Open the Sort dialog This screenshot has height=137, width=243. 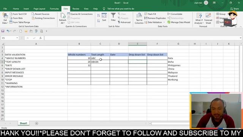pos(104,17)
